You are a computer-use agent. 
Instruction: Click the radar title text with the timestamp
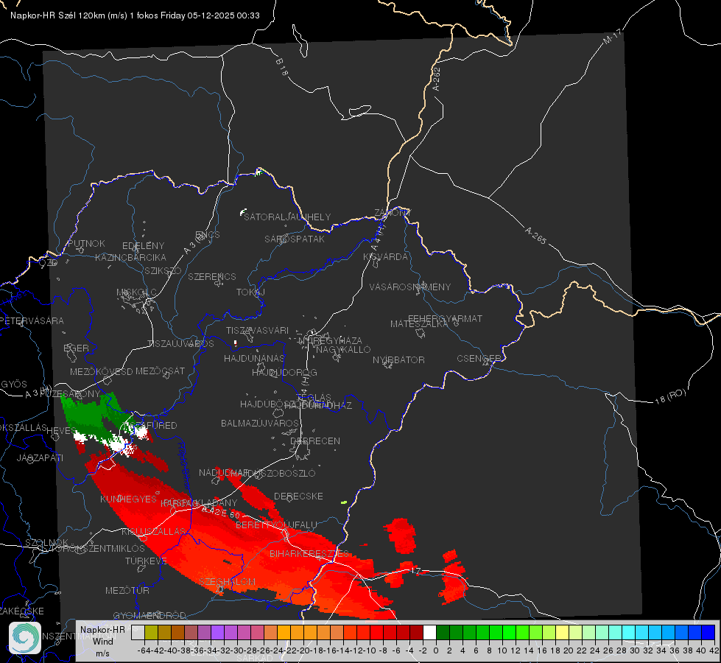[x=135, y=15]
